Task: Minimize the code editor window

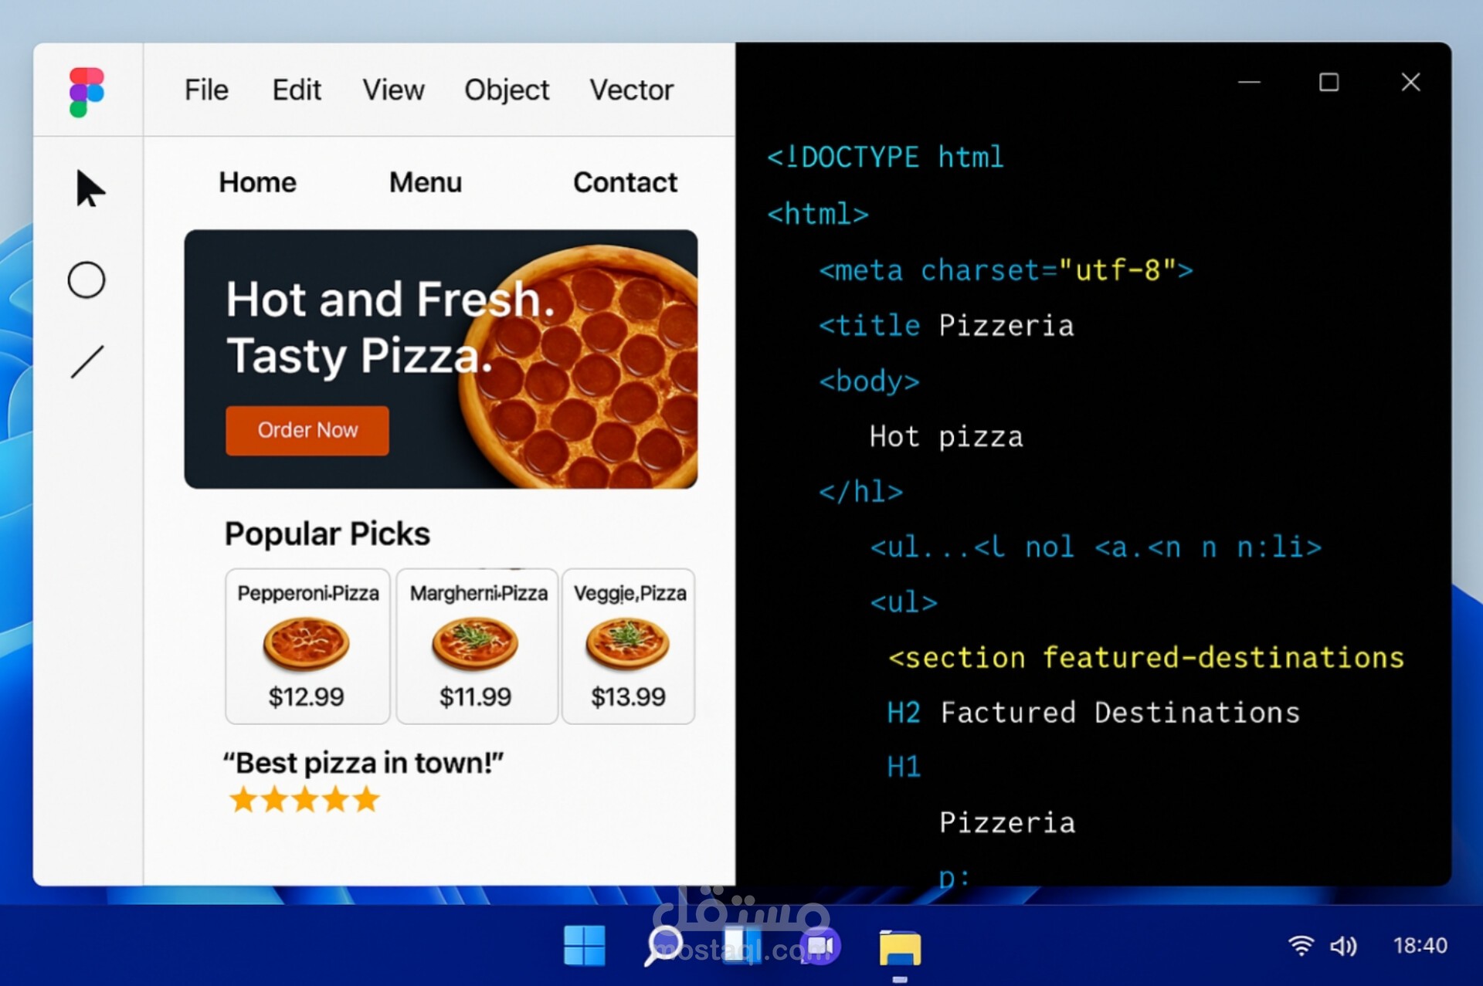Action: click(1249, 82)
